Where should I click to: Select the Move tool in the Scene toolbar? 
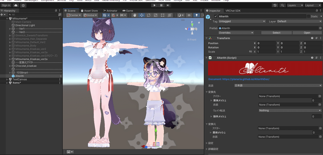click(141, 15)
